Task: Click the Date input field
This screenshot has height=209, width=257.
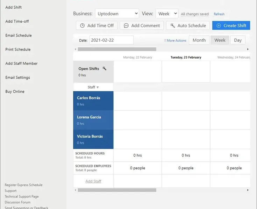Action: pyautogui.click(x=111, y=40)
